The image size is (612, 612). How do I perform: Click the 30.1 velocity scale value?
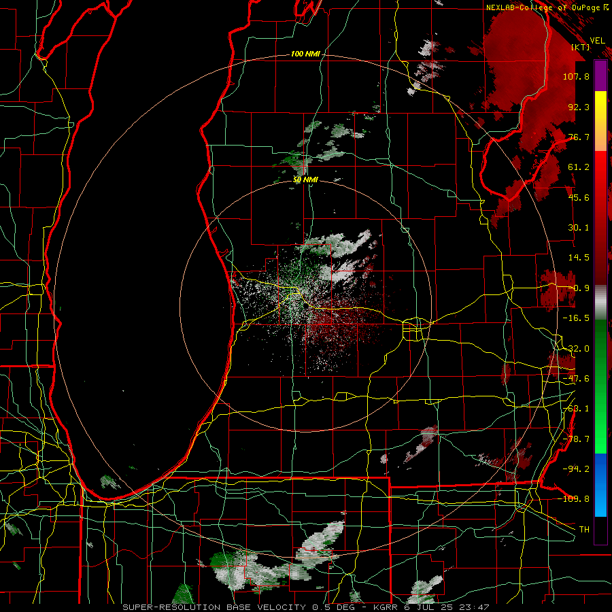coord(579,228)
